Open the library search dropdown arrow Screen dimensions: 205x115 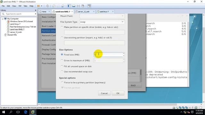[36, 14]
